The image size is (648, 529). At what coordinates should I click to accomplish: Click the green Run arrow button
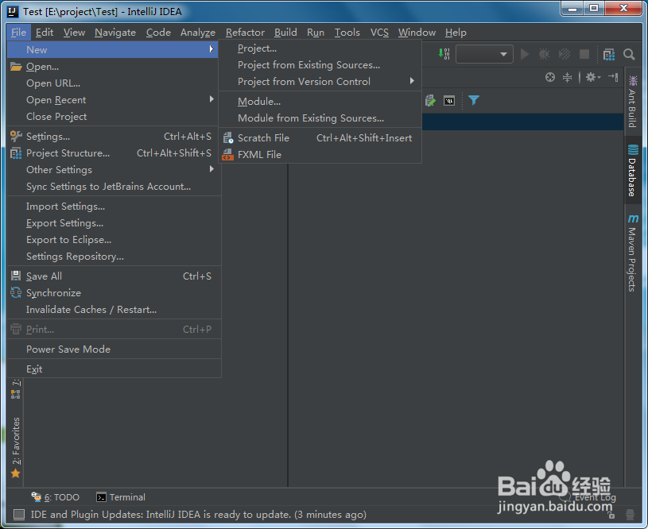(525, 54)
